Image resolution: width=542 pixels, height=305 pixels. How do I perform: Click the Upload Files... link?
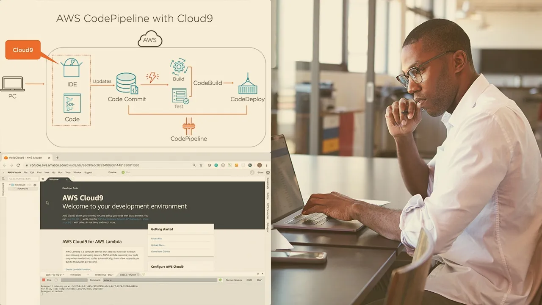point(158,245)
